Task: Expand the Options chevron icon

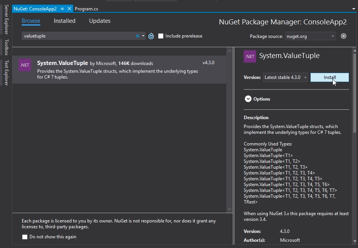Action: [x=248, y=99]
